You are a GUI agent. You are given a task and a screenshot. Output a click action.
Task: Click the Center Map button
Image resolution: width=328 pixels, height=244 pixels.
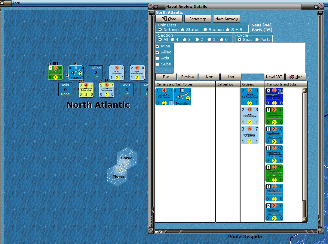(x=198, y=19)
